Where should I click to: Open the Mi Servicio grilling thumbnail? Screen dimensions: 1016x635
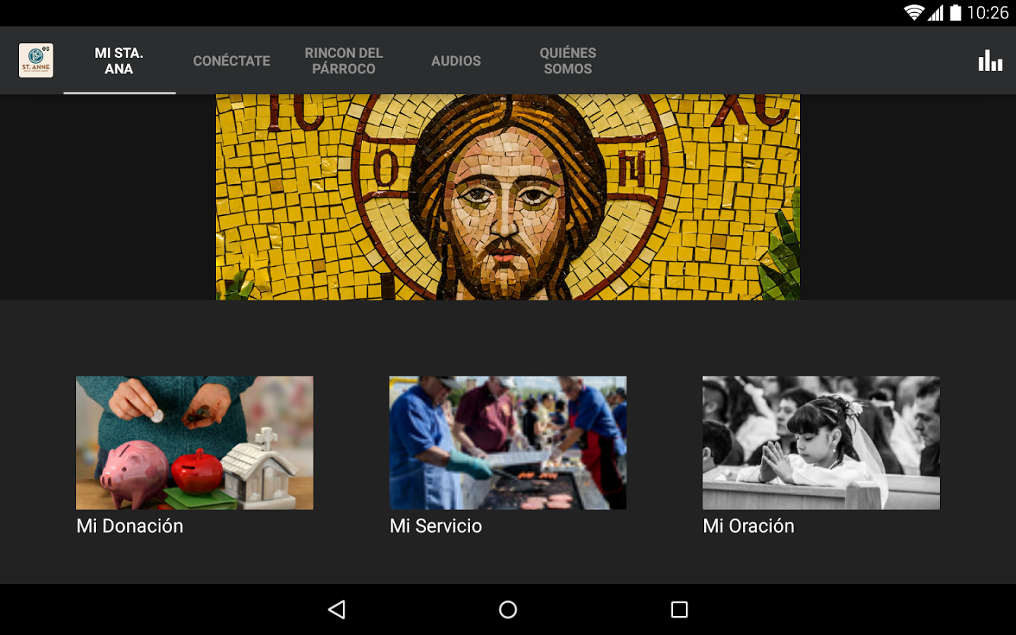click(508, 442)
